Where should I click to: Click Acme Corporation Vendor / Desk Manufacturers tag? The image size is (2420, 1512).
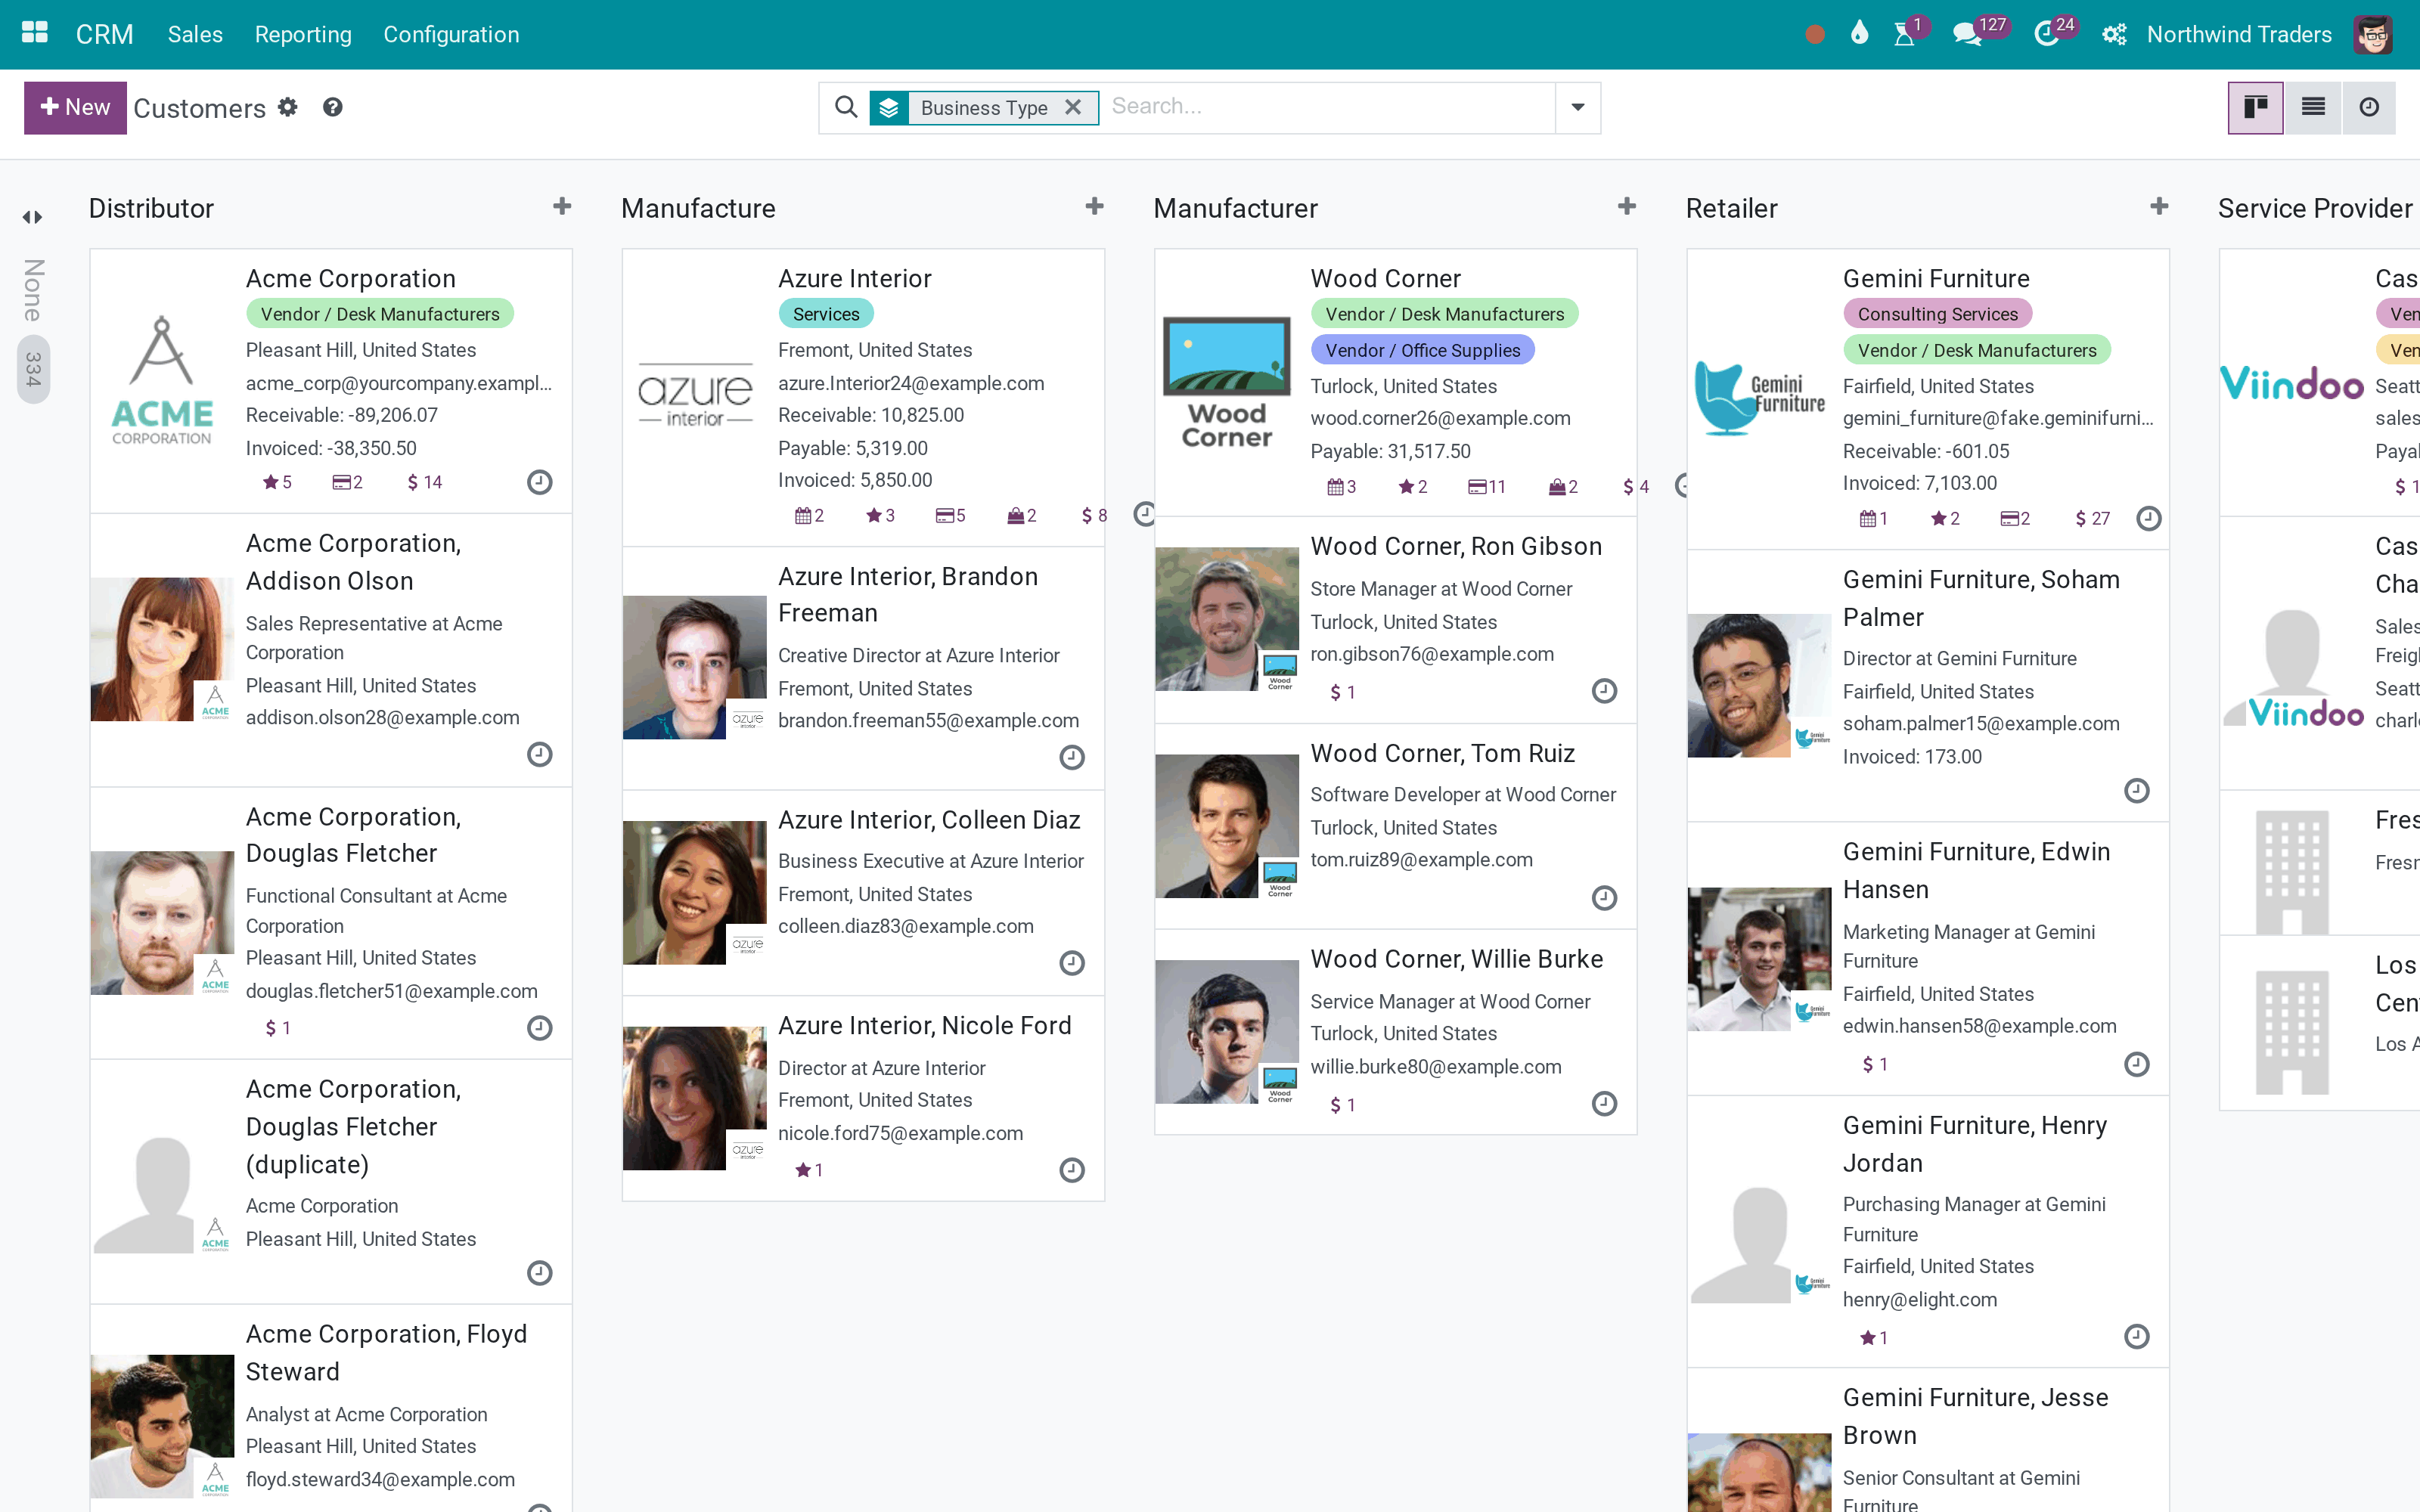pos(380,314)
